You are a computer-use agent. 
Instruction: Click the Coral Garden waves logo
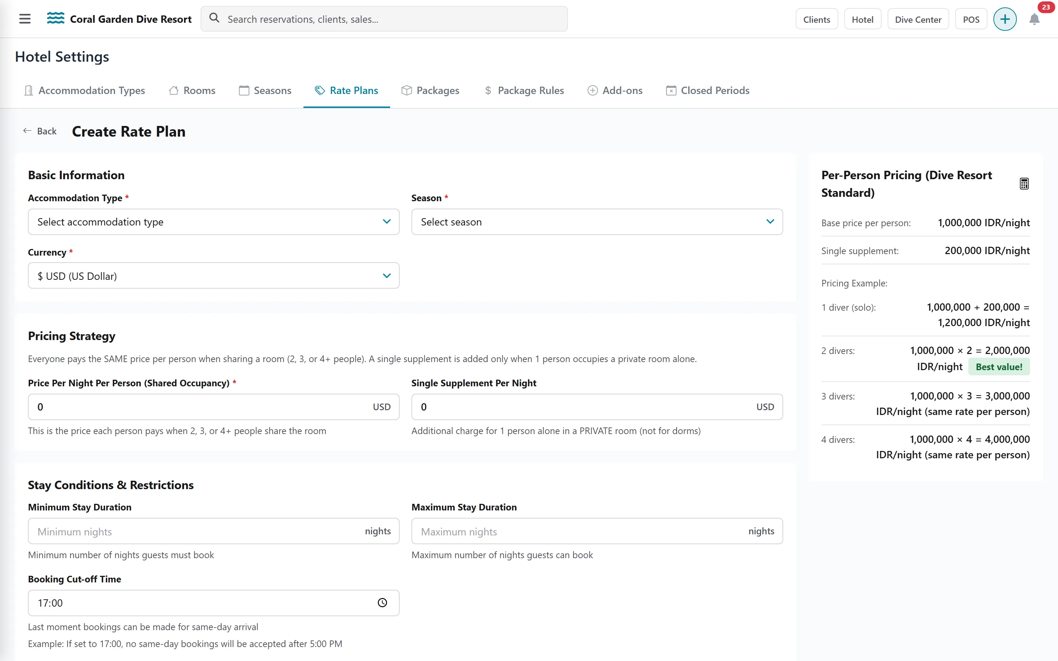pyautogui.click(x=55, y=18)
